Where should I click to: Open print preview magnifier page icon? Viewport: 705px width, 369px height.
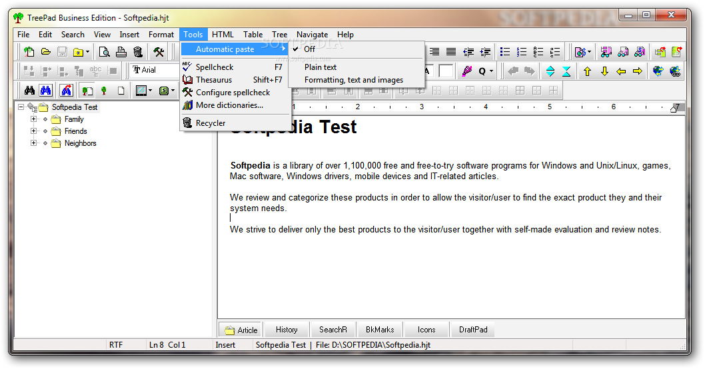point(105,52)
